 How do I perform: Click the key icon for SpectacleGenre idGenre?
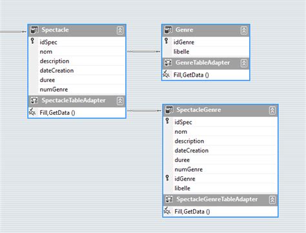167,177
